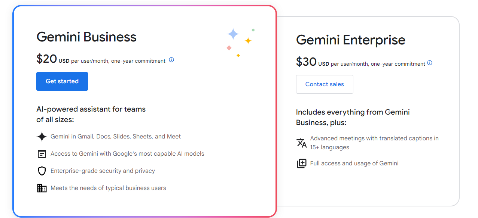478x218 pixels.
Task: Open the info icon next to Gemini Enterprise price
Action: [x=430, y=63]
